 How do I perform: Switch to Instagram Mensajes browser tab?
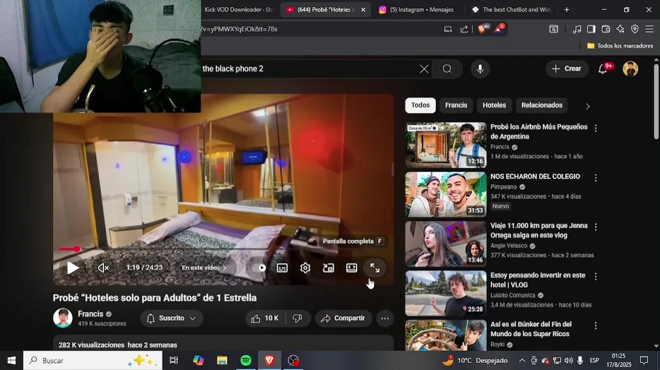tap(417, 10)
